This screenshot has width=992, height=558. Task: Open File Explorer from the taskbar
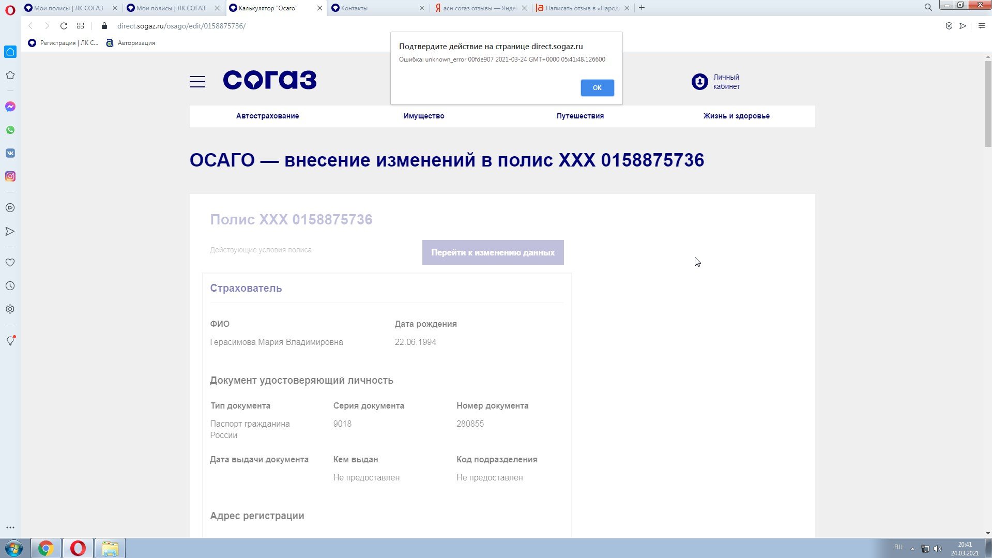[110, 548]
